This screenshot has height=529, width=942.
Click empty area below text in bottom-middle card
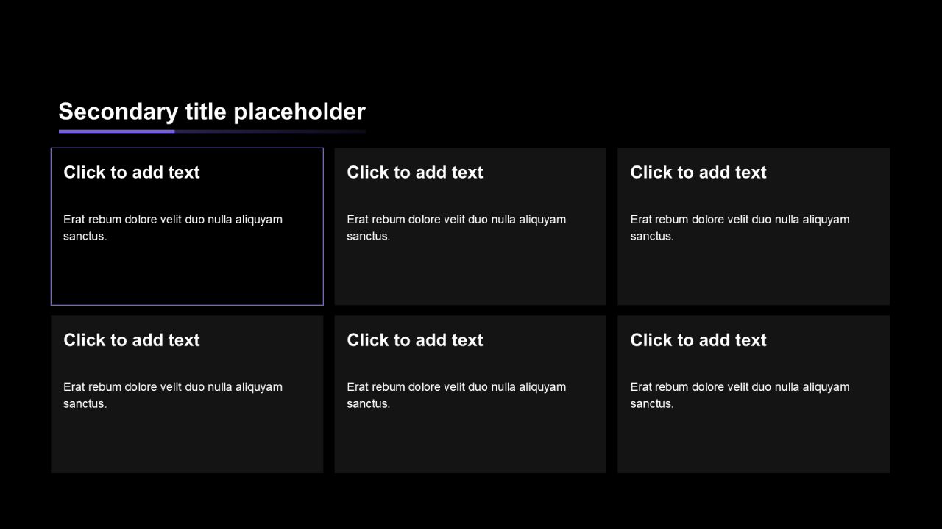(x=470, y=443)
